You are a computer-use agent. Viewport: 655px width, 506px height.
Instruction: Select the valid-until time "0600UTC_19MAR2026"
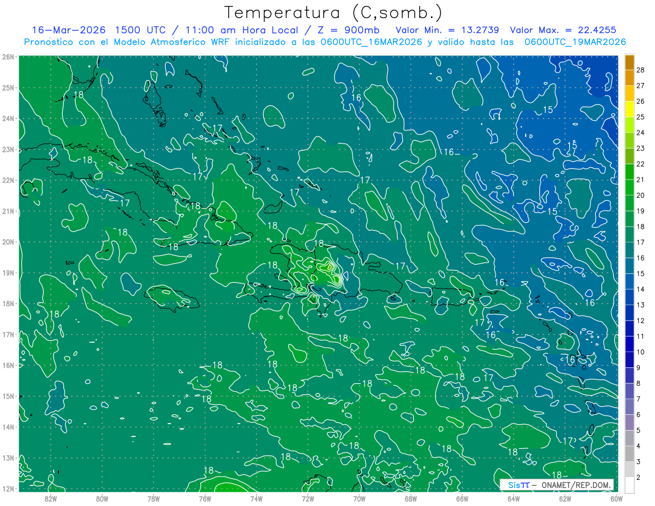tap(575, 41)
